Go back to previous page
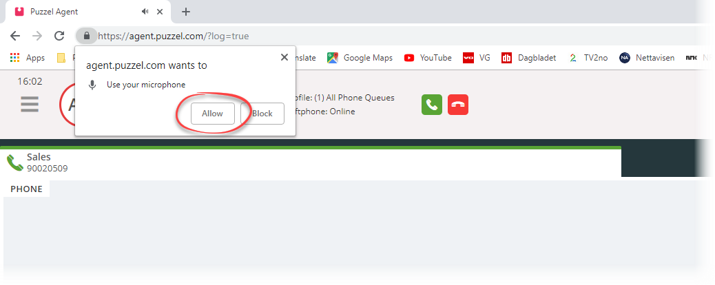Screen dimensions: 715x285 tap(15, 36)
